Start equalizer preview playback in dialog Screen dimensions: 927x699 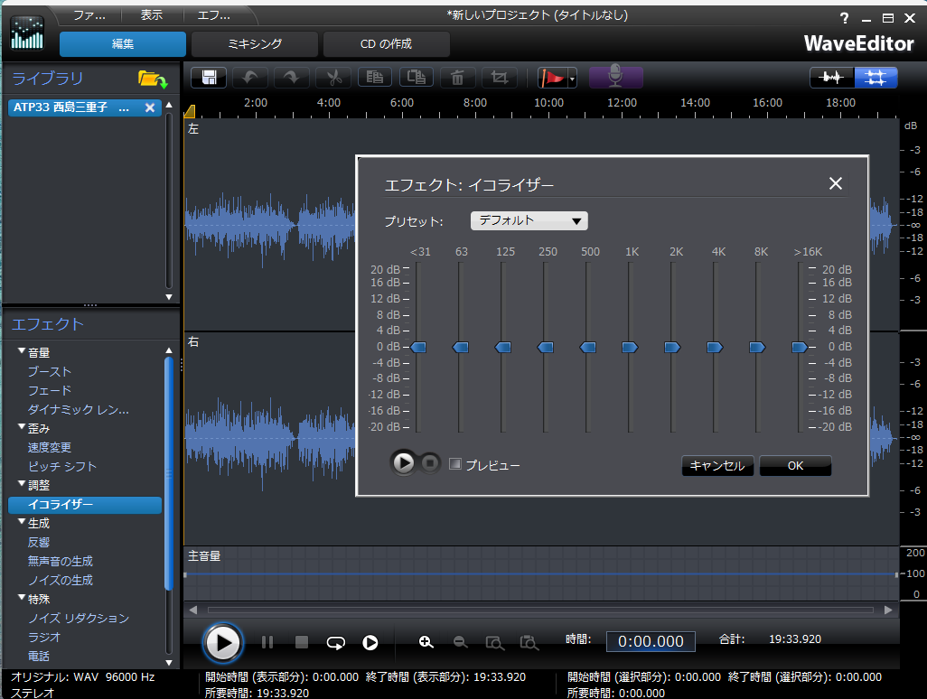[403, 463]
